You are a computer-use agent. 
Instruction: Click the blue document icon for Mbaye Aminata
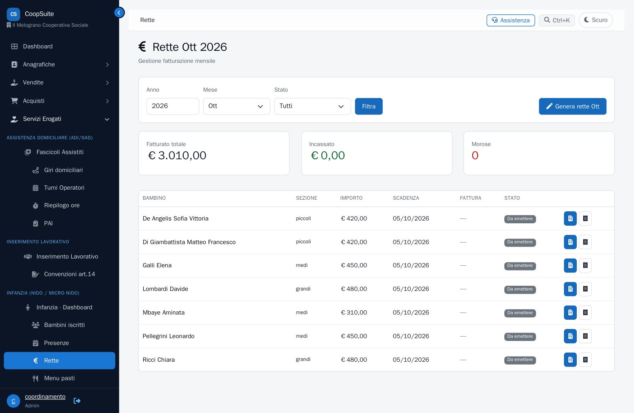(570, 313)
